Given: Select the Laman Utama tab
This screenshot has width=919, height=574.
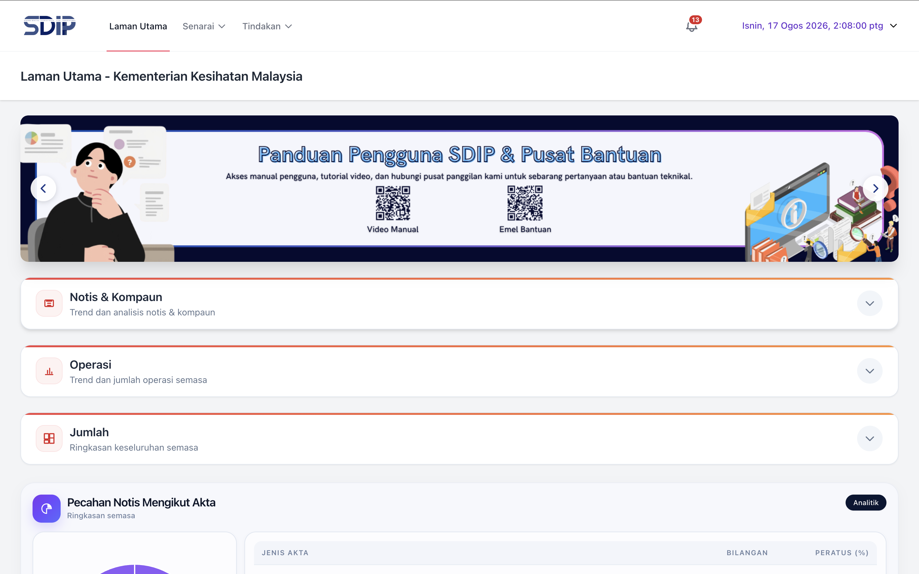Looking at the screenshot, I should pyautogui.click(x=138, y=26).
